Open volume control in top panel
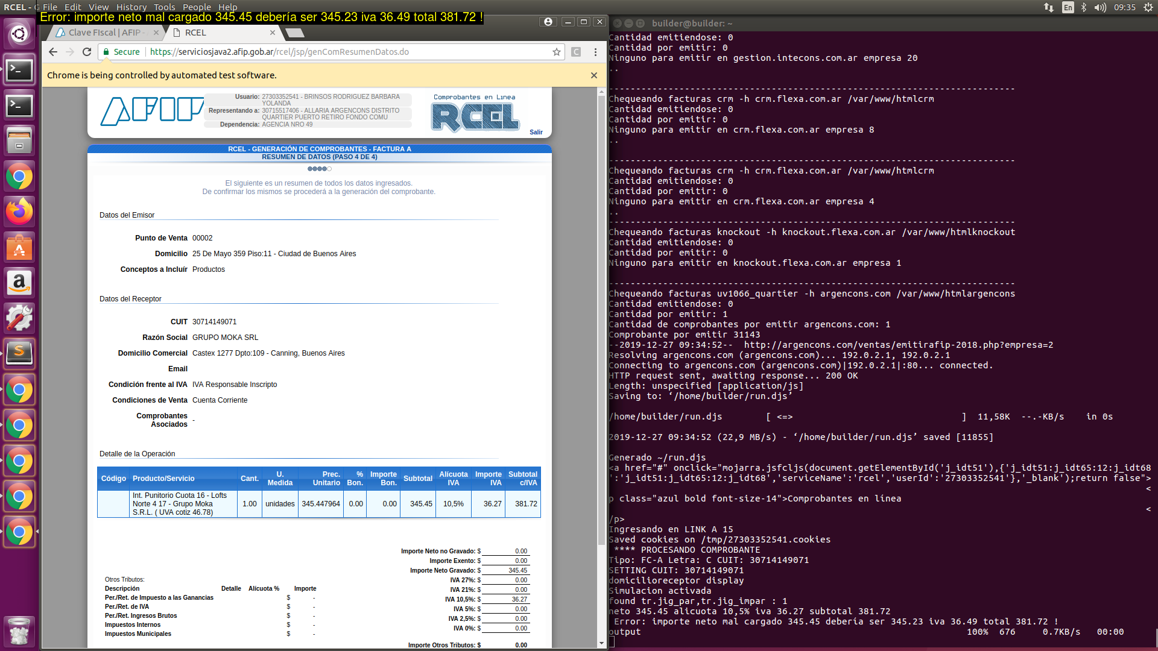 (1101, 7)
